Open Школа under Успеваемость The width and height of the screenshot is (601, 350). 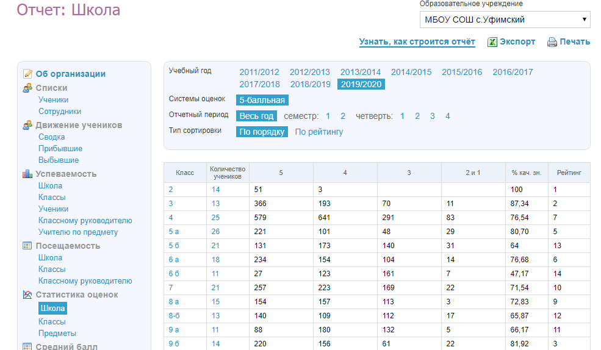pos(50,186)
